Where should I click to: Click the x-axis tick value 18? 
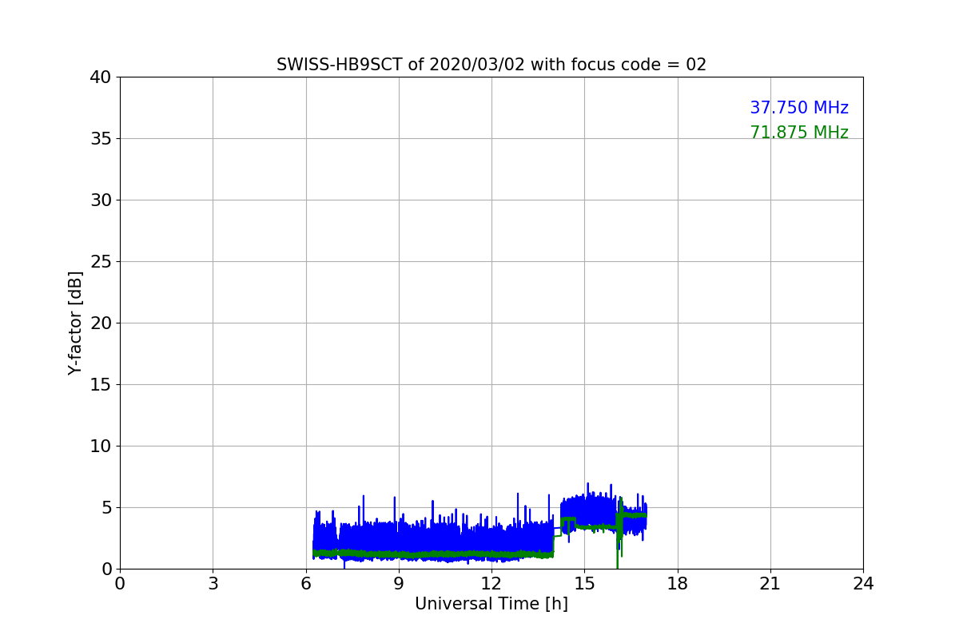[x=678, y=584]
